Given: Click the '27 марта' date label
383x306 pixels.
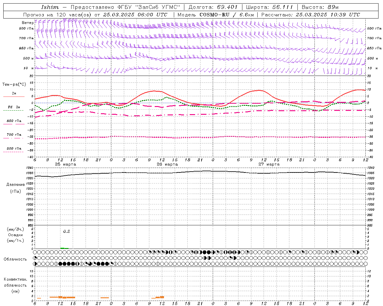Looking at the screenshot, I should point(269,164).
